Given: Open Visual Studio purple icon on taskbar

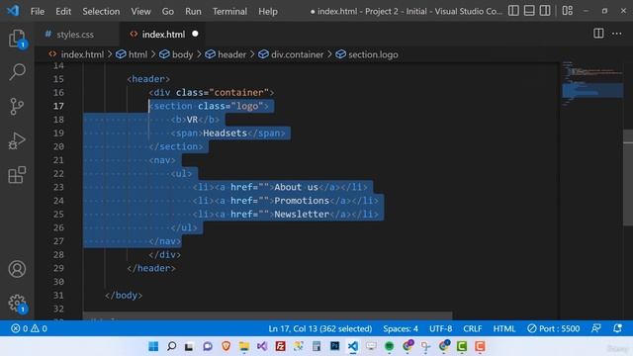Looking at the screenshot, I should tap(262, 346).
